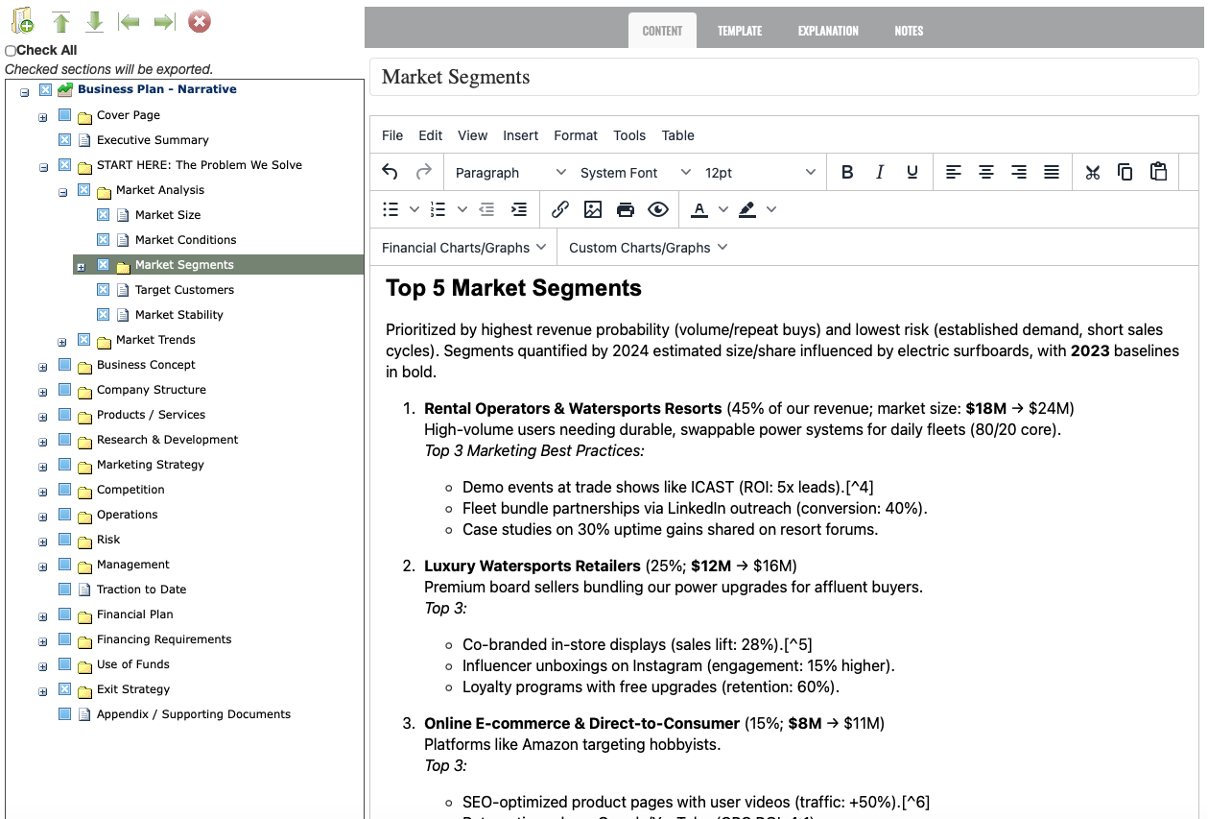
Task: Copy selection with copy icon
Action: pos(1125,172)
